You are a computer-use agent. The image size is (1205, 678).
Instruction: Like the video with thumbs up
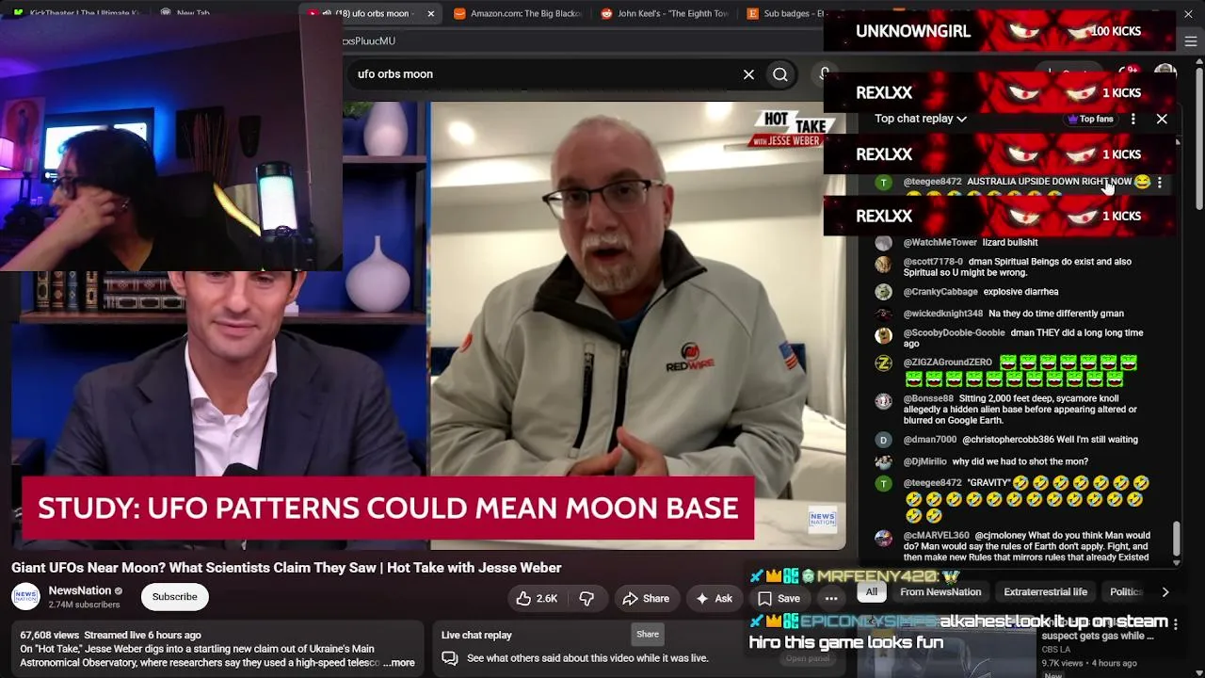(x=537, y=598)
